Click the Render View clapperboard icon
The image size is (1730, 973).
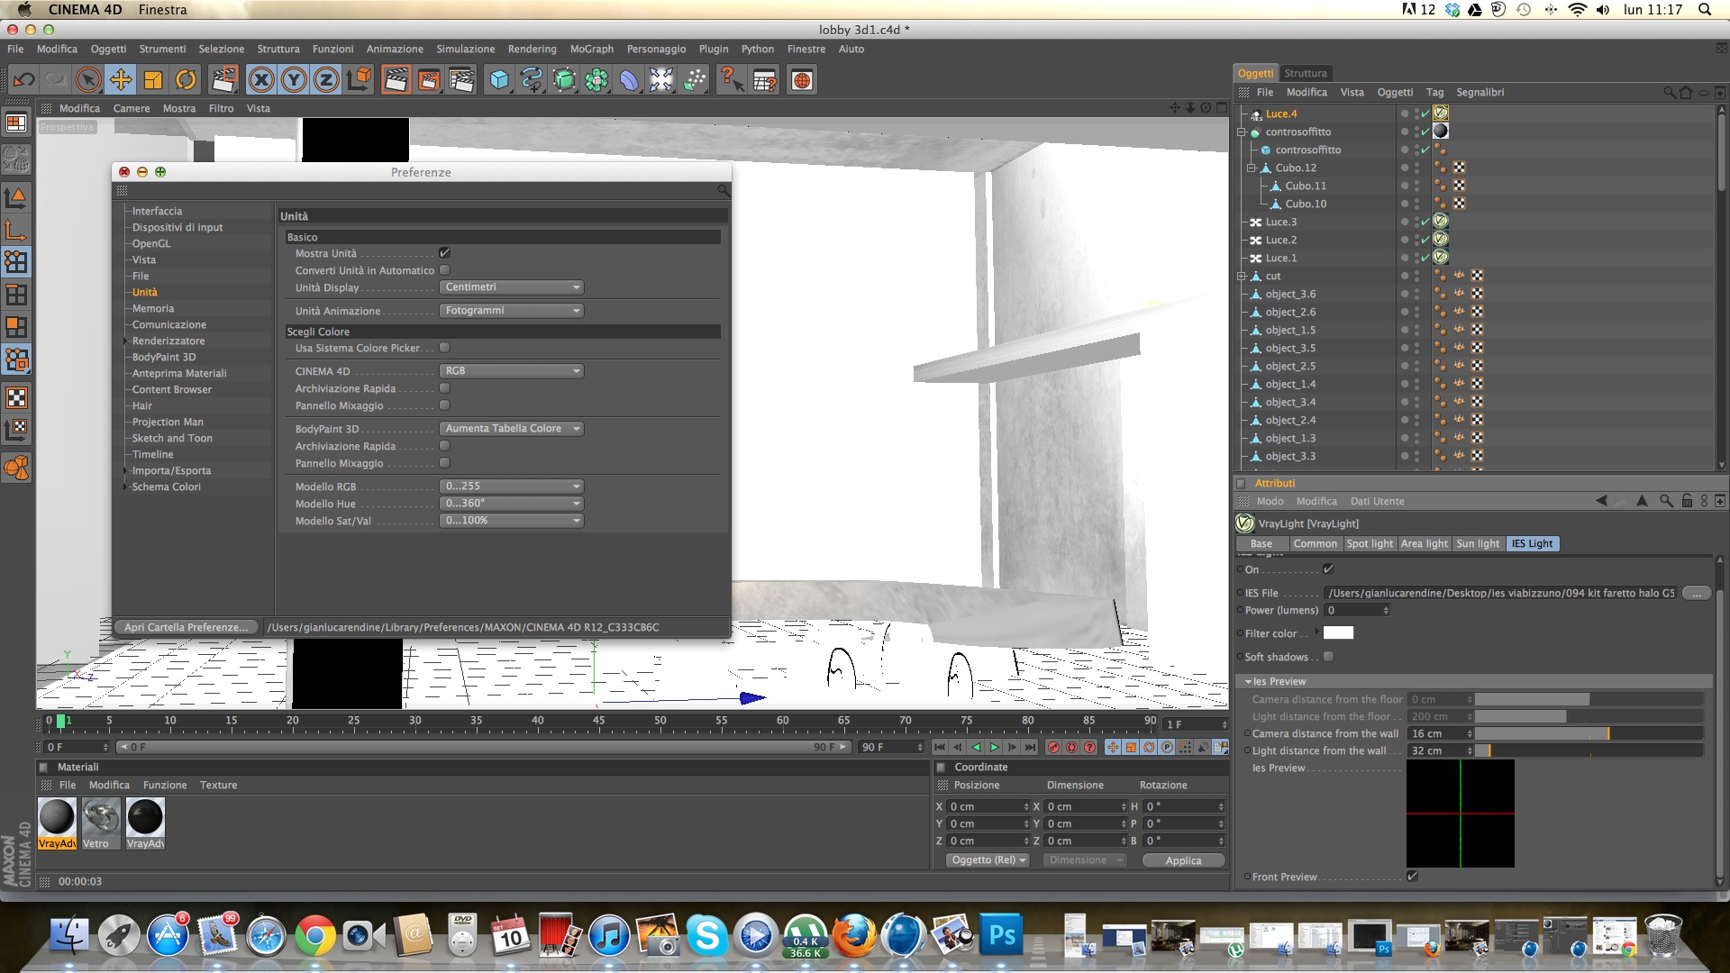click(396, 80)
